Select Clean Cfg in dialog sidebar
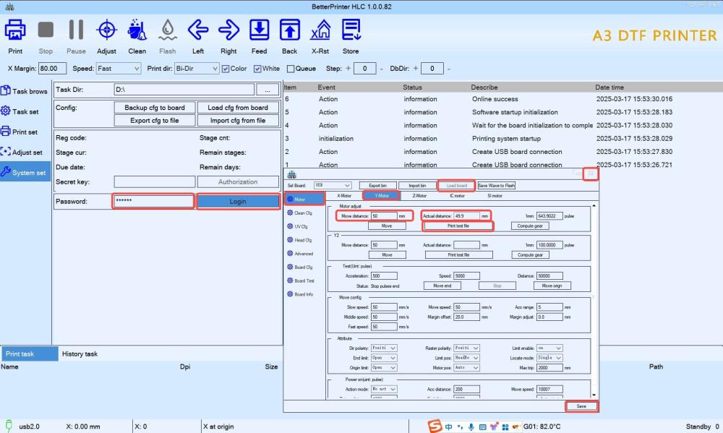The height and width of the screenshot is (433, 723). tap(300, 213)
